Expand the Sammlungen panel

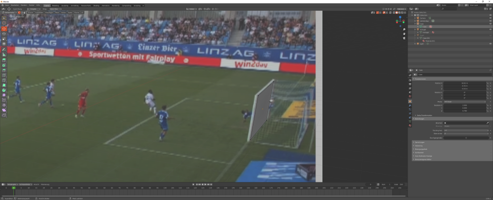pos(419,142)
